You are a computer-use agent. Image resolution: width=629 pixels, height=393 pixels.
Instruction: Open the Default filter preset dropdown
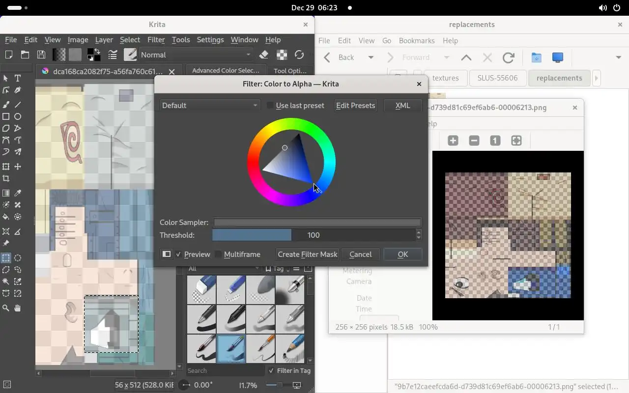point(209,106)
